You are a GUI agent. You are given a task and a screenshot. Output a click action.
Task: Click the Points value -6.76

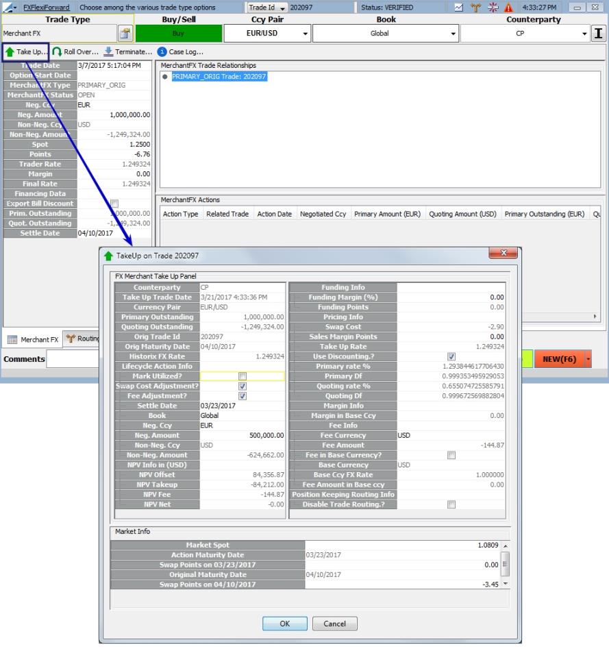pos(114,154)
